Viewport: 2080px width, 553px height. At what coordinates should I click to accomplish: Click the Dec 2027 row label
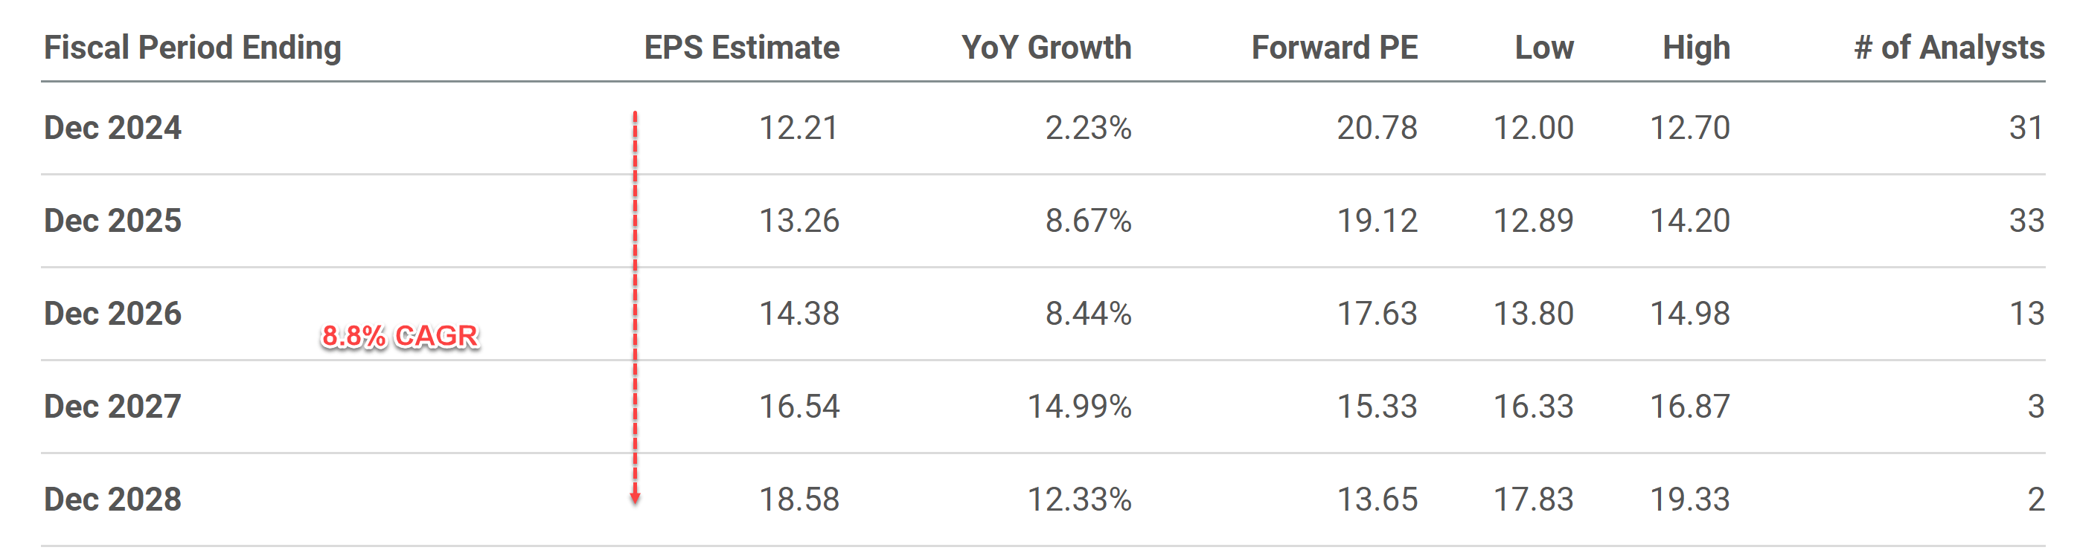113,407
